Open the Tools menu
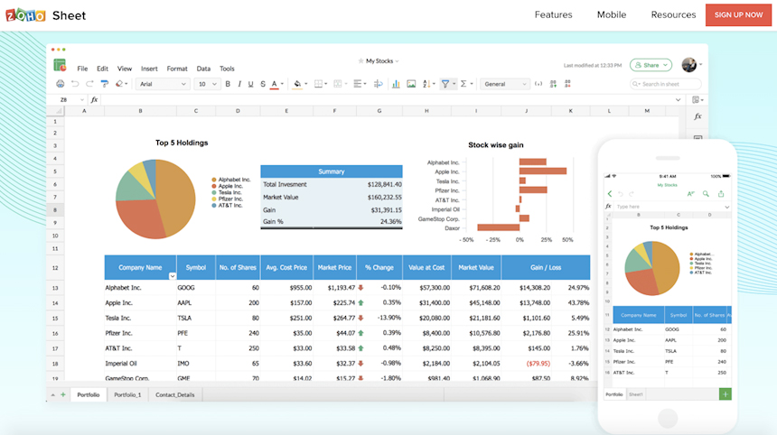 point(227,69)
